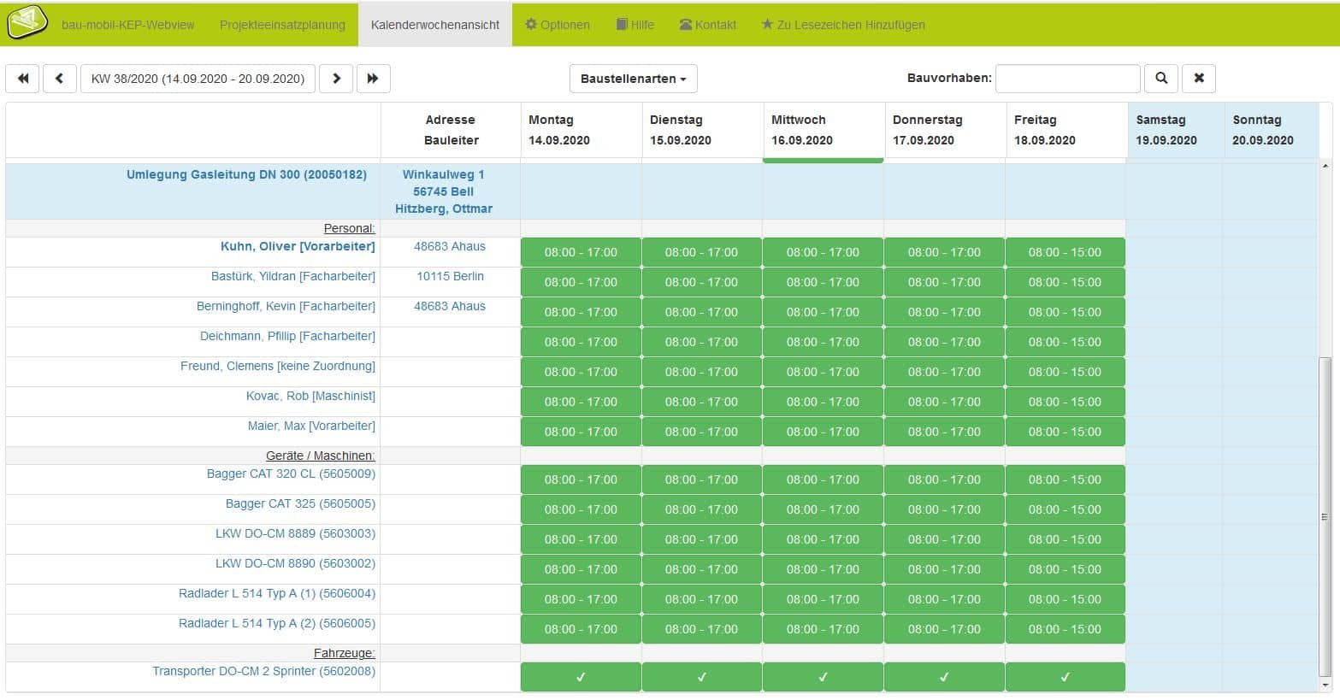Toggle Friday checkmark for Transporter Sprinter

click(x=1065, y=677)
